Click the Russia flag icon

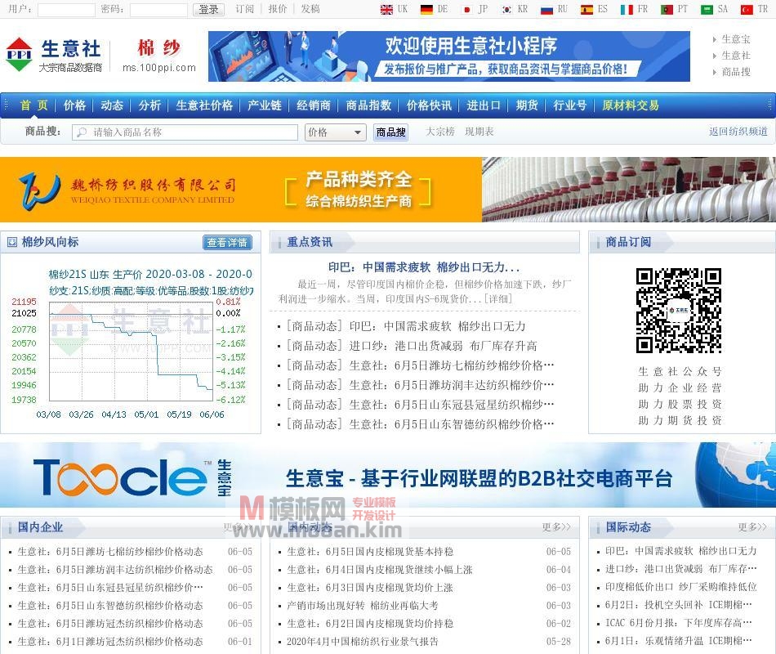click(546, 10)
